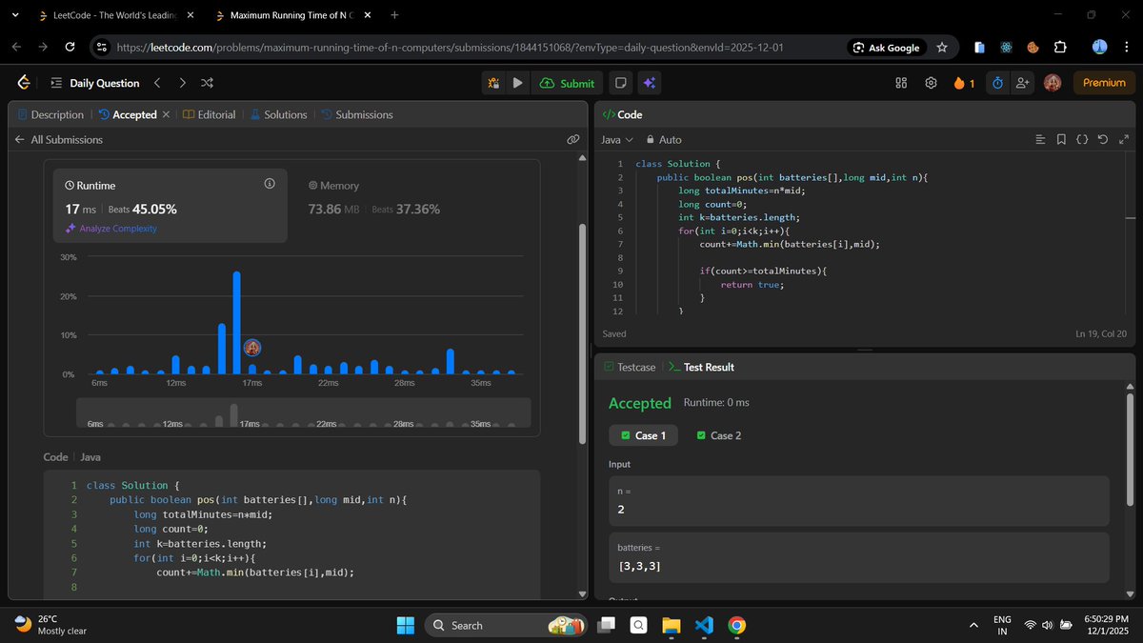Image resolution: width=1143 pixels, height=643 pixels.
Task: Show hidden system tray icons chevron
Action: click(x=973, y=625)
